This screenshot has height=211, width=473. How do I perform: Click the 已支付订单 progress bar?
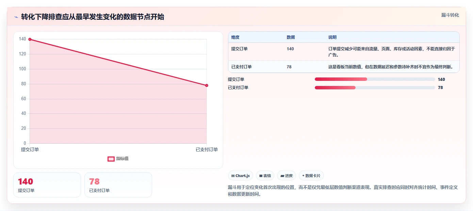coord(375,88)
